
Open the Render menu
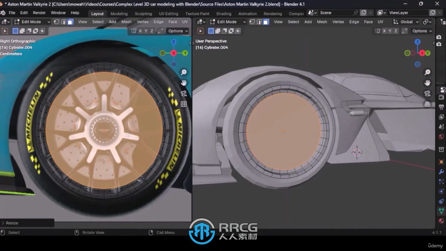pos(39,13)
